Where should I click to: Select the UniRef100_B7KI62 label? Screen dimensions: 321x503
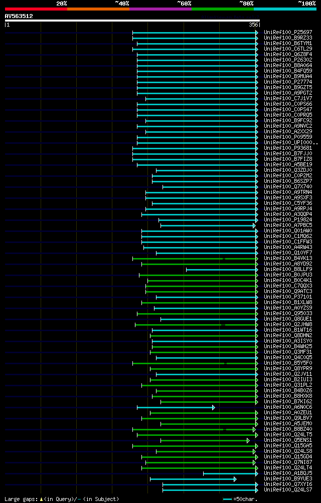(288, 402)
